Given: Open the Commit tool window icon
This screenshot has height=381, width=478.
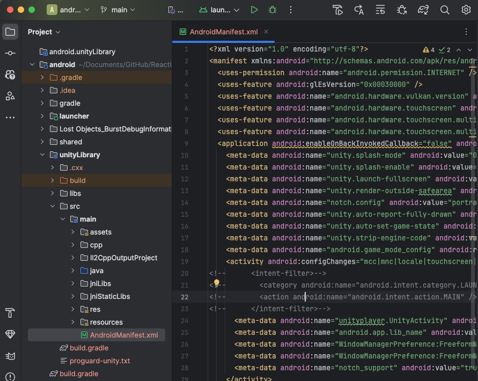Looking at the screenshot, I should pos(10,53).
